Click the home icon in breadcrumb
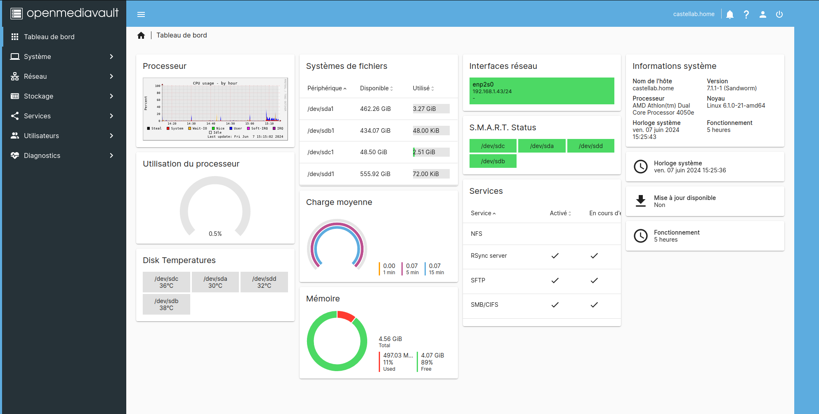Image resolution: width=819 pixels, height=414 pixels. (141, 35)
